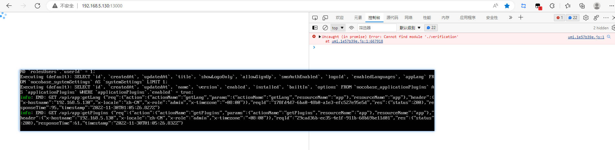Image resolution: width=615 pixels, height=150 pixels.
Task: Open the browser profile avatar
Action: coord(597,6)
